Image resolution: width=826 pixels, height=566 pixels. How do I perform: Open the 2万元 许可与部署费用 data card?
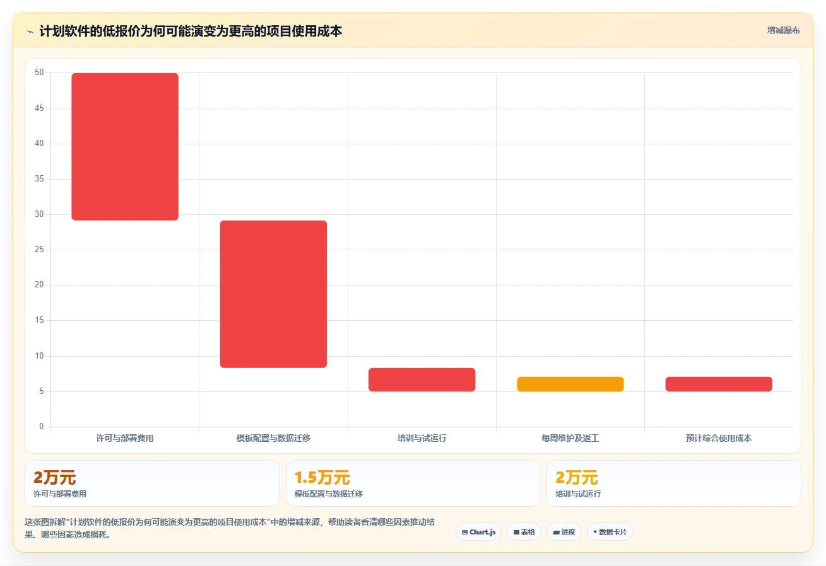[152, 483]
